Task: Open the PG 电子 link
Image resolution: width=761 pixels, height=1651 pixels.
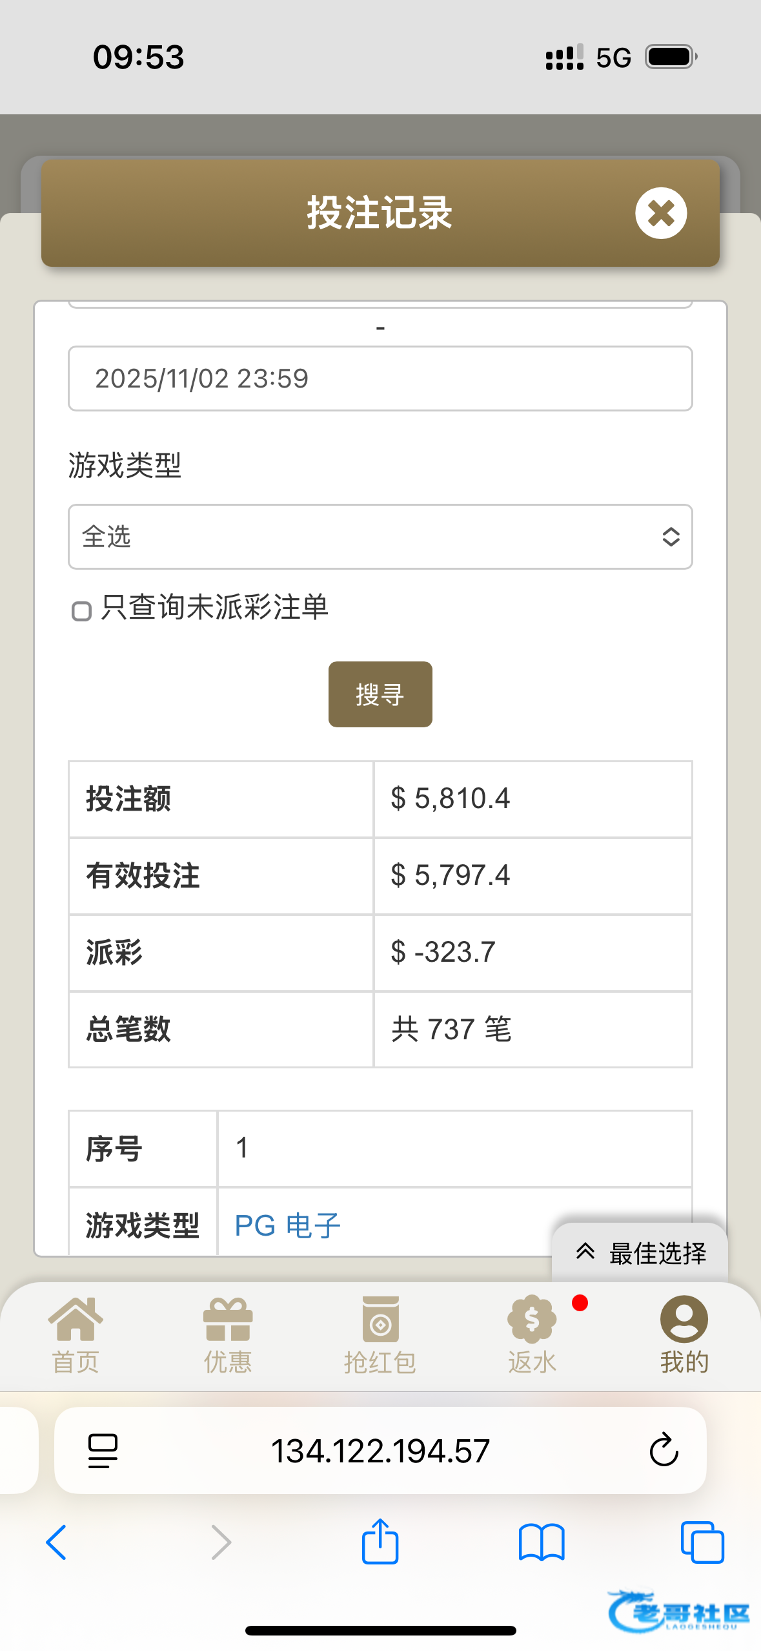Action: (287, 1225)
